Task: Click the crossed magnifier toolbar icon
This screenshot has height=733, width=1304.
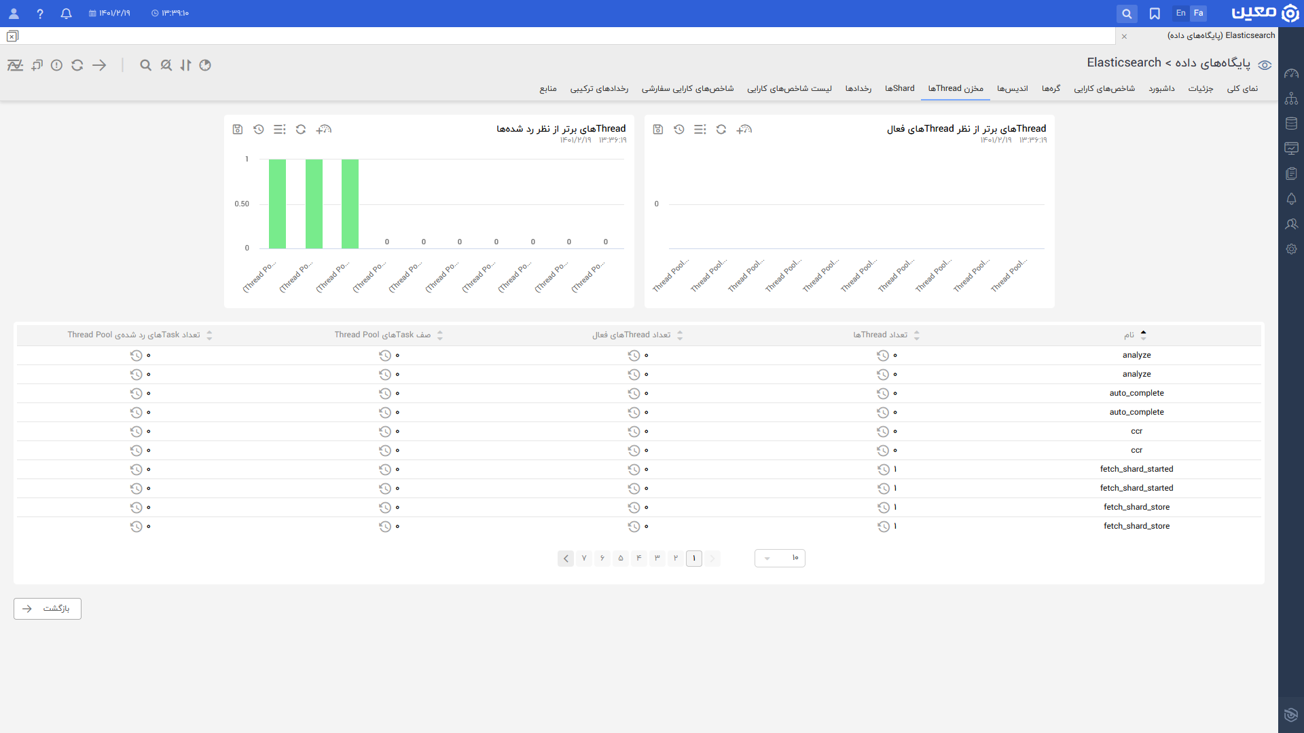Action: pos(166,65)
